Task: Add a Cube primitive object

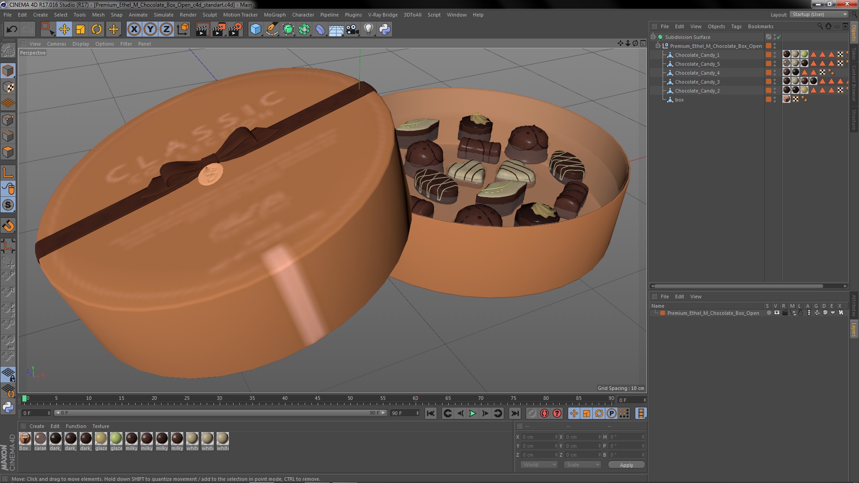Action: pos(255,30)
